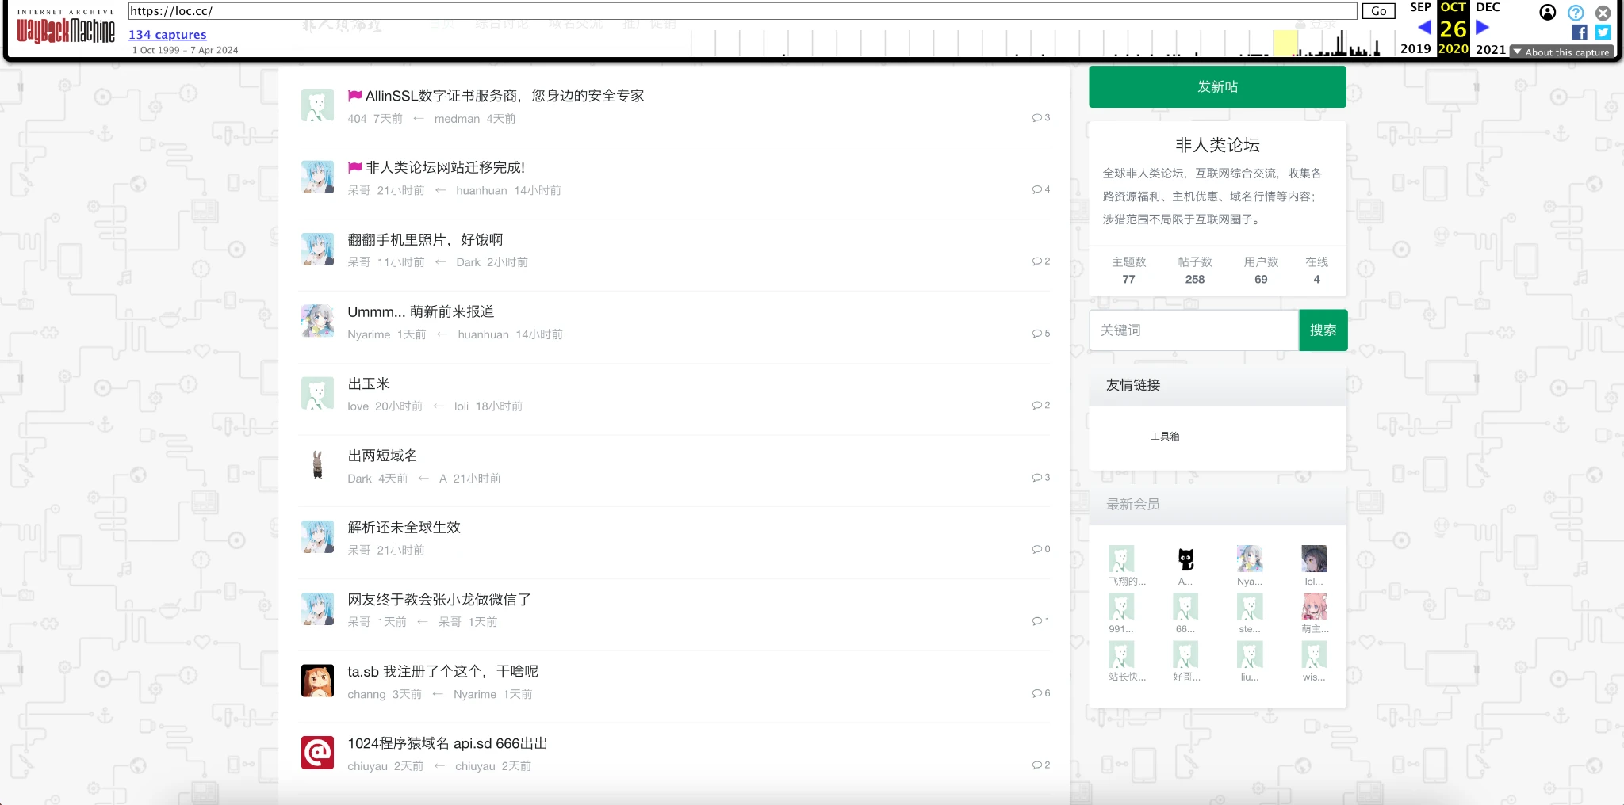Open Wayback Machine user account icon
This screenshot has height=805, width=1624.
[1547, 12]
